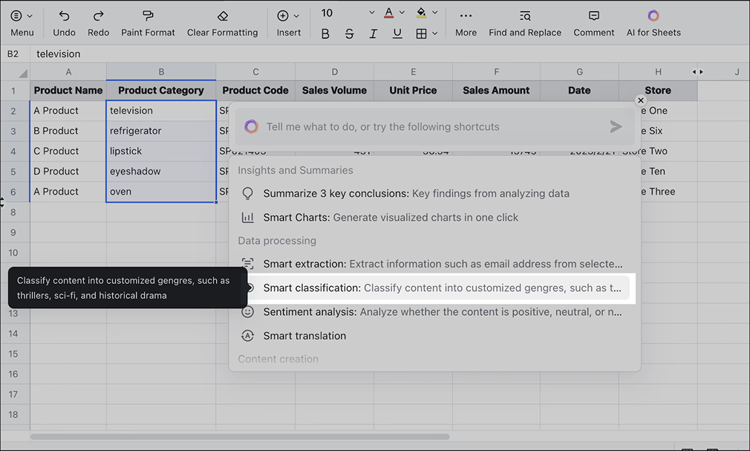
Task: Click the Clear Formatting eraser icon
Action: [222, 16]
